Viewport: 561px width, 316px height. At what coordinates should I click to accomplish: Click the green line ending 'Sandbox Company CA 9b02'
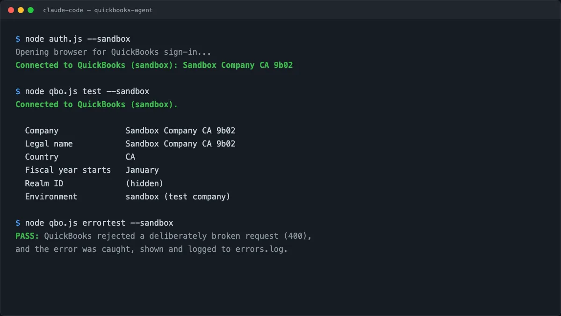coord(154,65)
